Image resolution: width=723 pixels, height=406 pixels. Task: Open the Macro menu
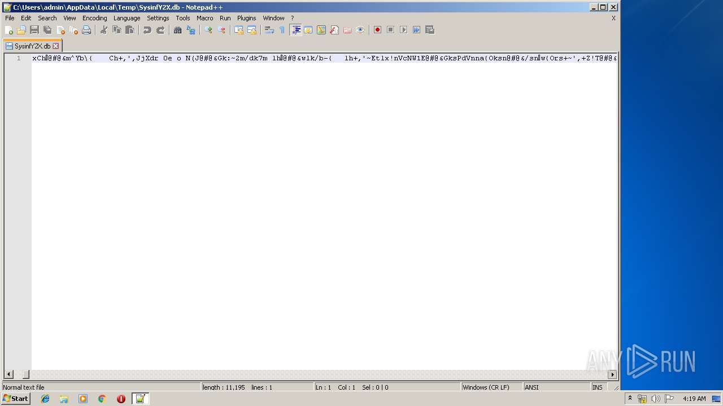205,18
